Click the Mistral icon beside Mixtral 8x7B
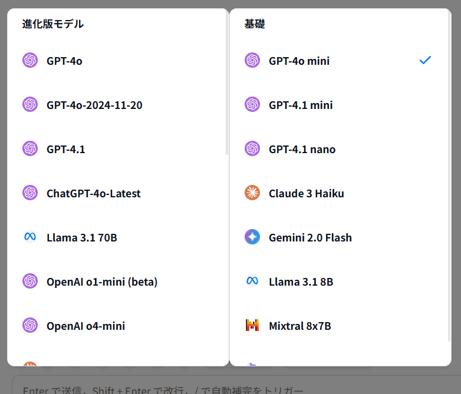 (252, 325)
